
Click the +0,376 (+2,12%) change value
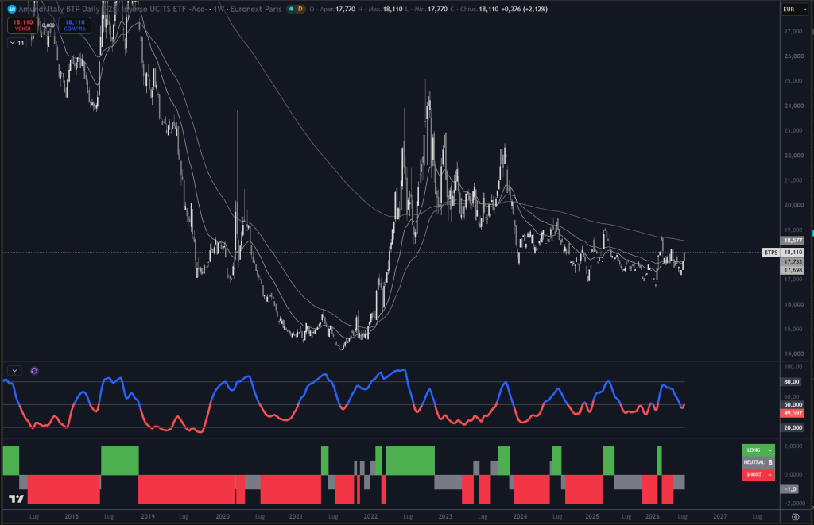click(525, 9)
